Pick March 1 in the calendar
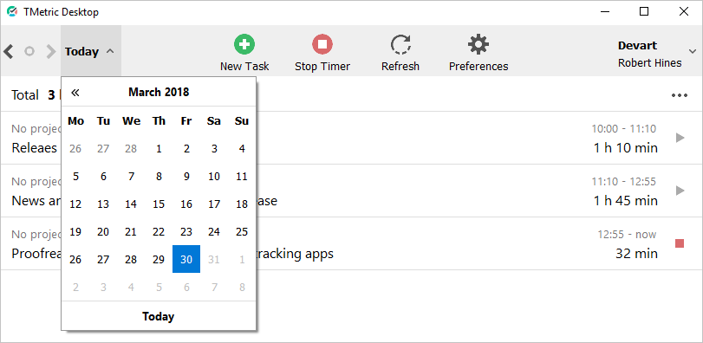Image resolution: width=703 pixels, height=343 pixels. point(159,149)
